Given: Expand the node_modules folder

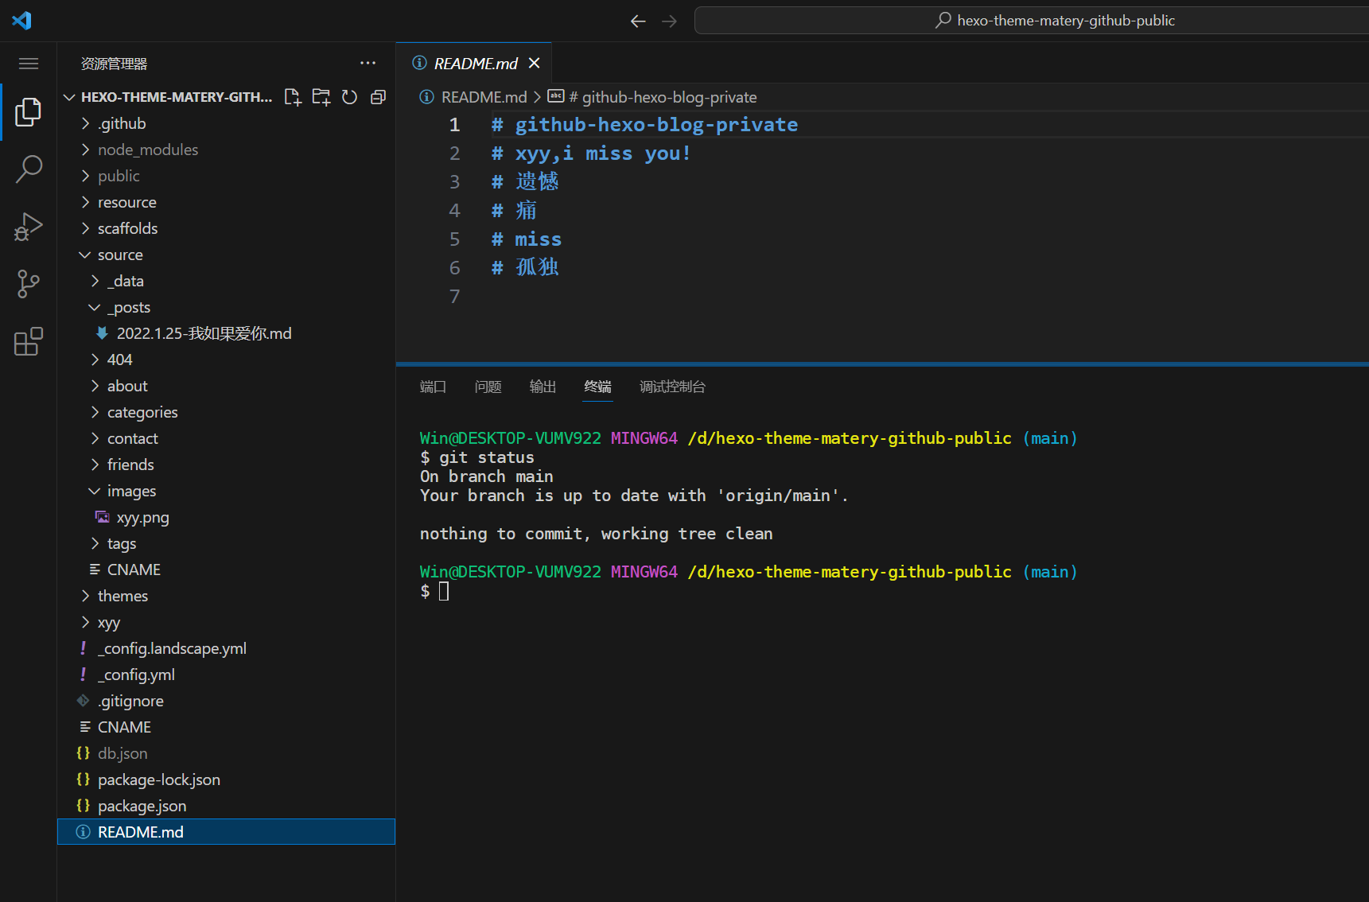Looking at the screenshot, I should (226, 150).
